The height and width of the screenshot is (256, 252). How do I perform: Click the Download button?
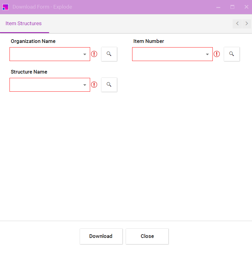click(x=101, y=236)
